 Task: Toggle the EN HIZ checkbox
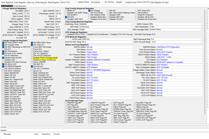[108, 10]
